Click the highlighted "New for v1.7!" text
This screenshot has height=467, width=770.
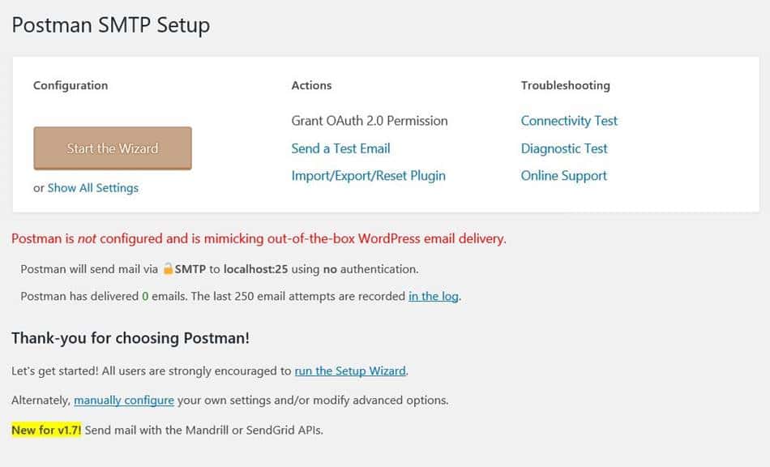(46, 430)
